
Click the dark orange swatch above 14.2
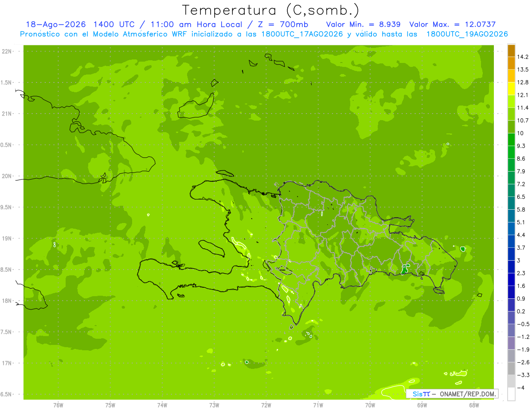(511, 51)
